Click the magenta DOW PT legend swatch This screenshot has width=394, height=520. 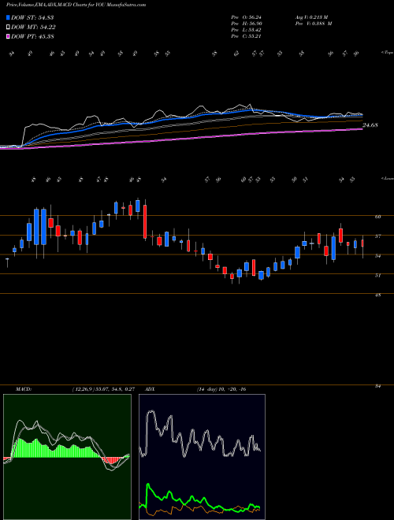[x=8, y=36]
